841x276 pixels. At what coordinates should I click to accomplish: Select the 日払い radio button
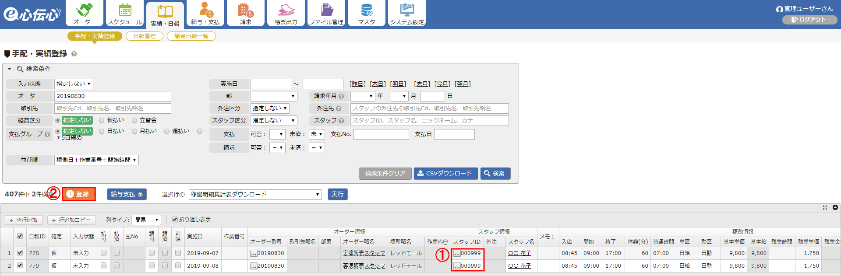(102, 131)
